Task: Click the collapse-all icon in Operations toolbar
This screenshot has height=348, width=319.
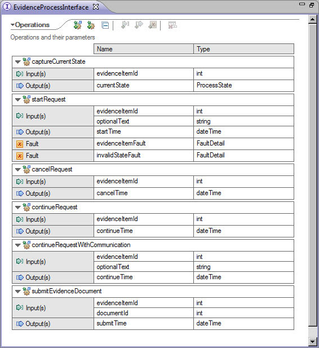Action: point(105,25)
